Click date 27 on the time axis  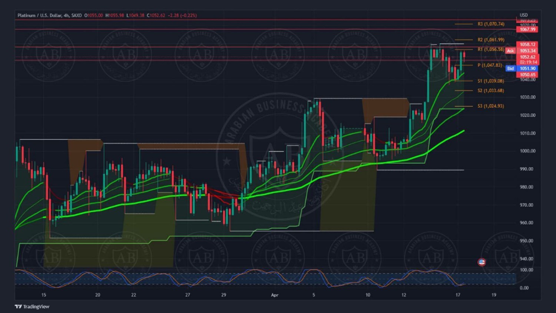point(188,295)
